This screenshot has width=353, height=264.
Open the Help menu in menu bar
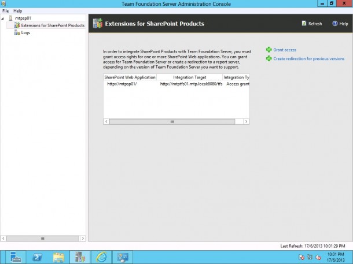[x=17, y=11]
